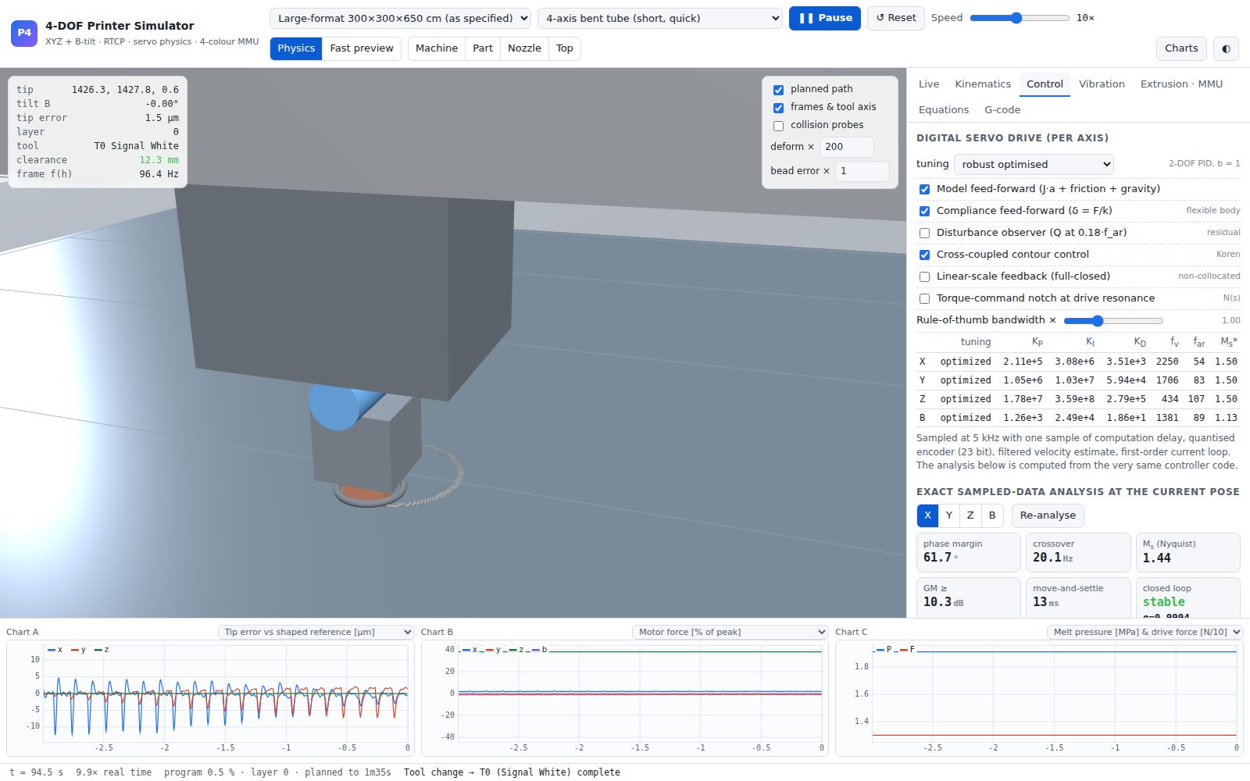The width and height of the screenshot is (1250, 781).
Task: Click the Re-analyse button
Action: pos(1048,515)
